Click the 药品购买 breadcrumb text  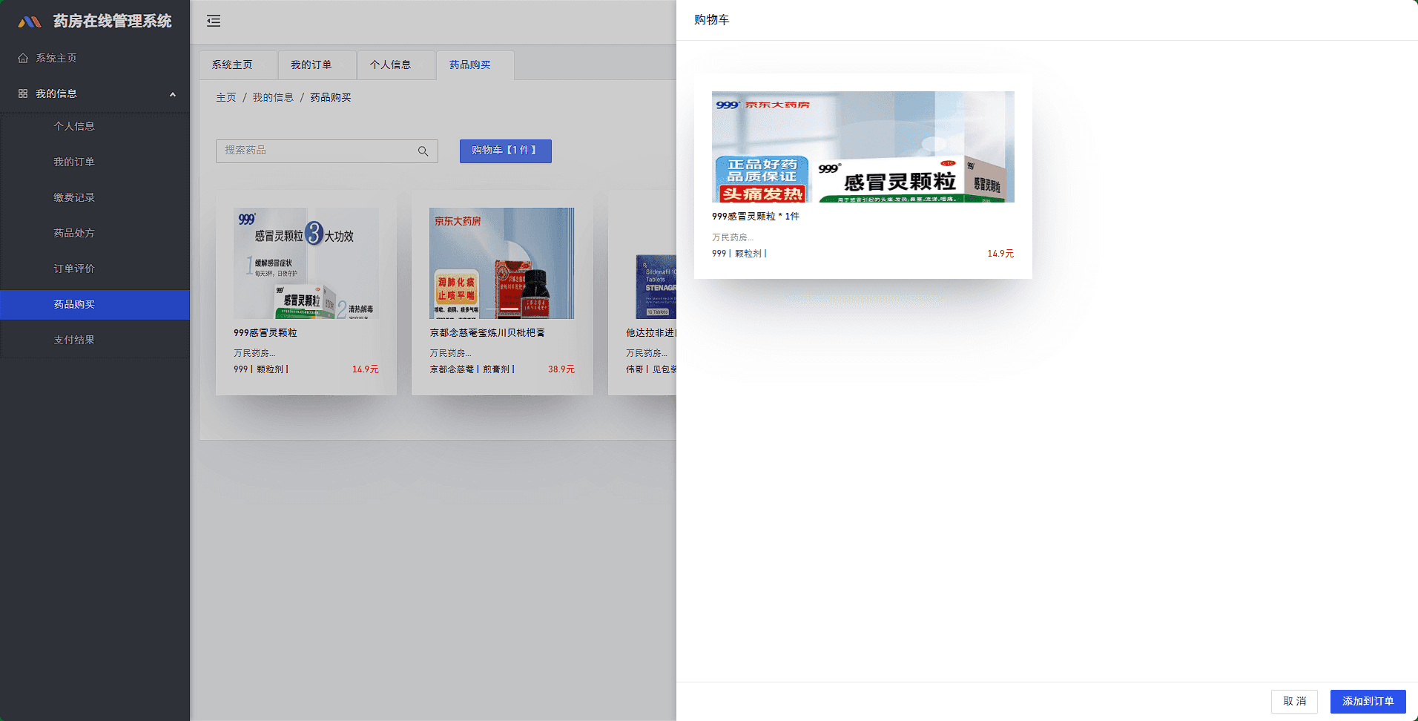pos(331,98)
